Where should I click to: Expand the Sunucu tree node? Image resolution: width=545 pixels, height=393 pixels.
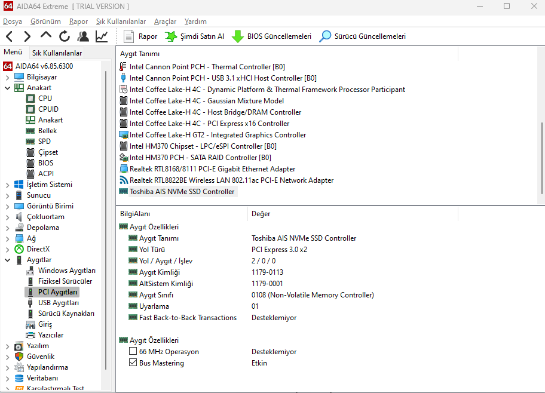point(7,196)
